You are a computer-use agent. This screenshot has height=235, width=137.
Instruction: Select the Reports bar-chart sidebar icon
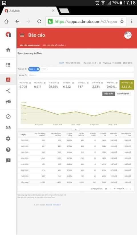(8, 80)
